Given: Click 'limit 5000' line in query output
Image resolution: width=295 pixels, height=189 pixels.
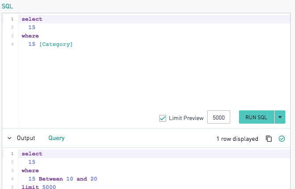Looking at the screenshot, I should tap(39, 187).
